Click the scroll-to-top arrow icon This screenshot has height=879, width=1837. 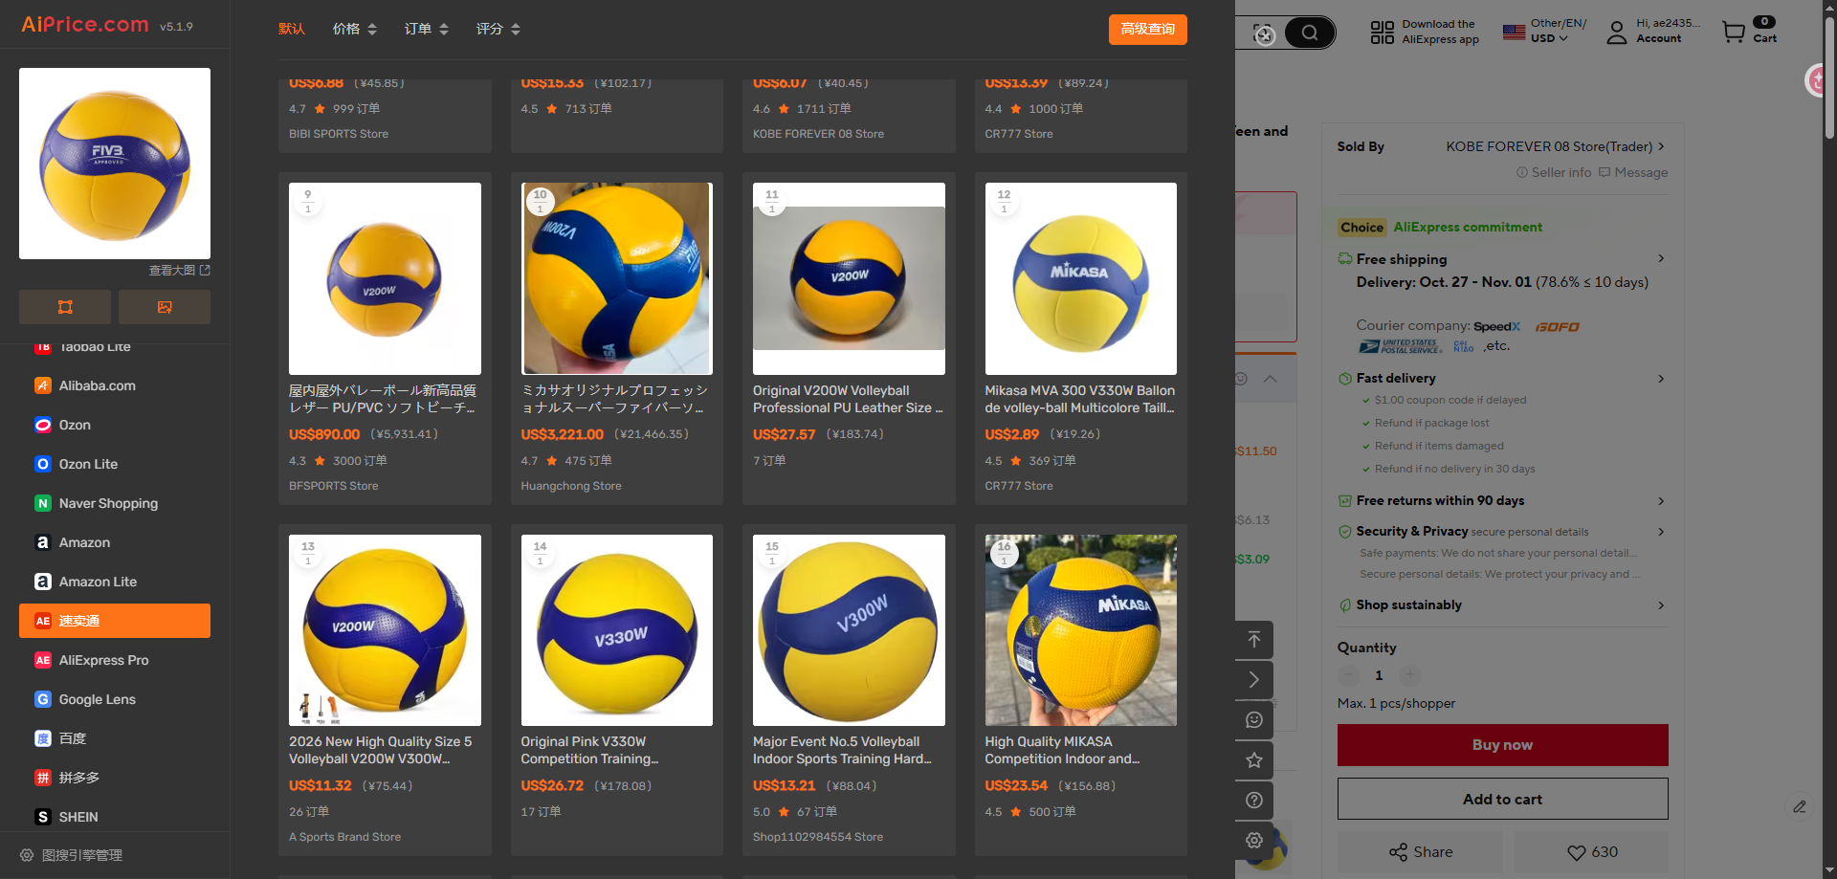tap(1253, 640)
